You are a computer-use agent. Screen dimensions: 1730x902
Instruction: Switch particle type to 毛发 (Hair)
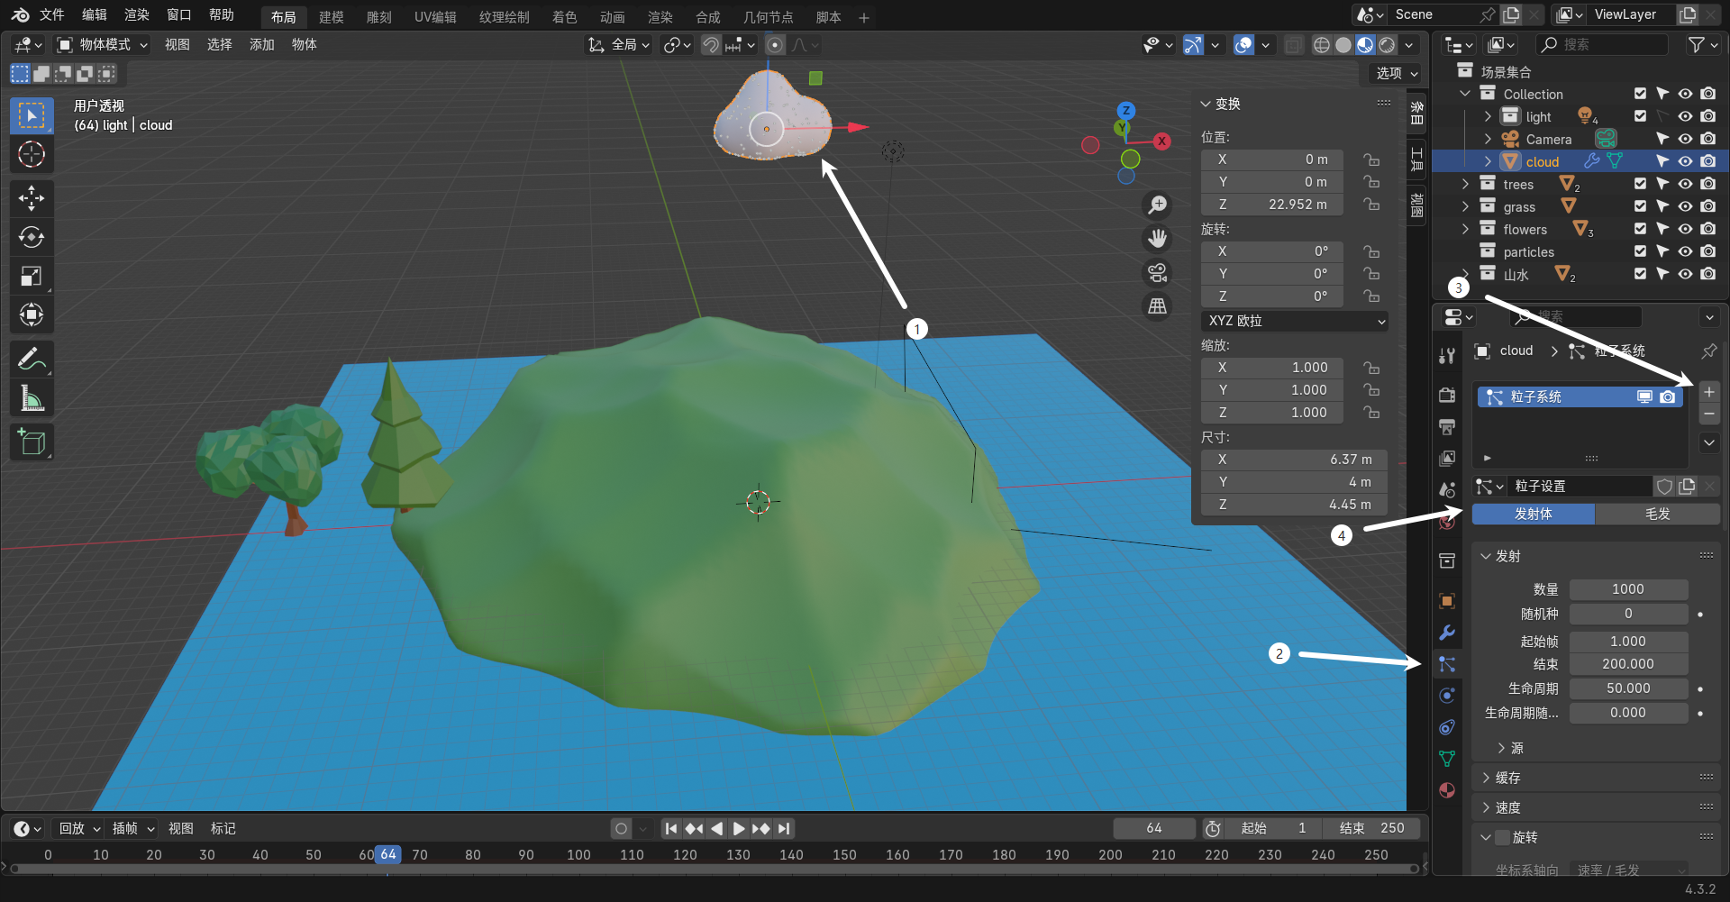pos(1657,514)
